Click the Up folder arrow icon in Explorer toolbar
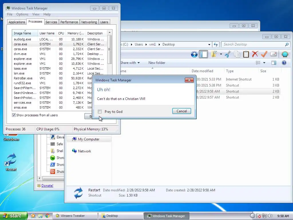The width and height of the screenshot is (293, 220). click(194, 54)
